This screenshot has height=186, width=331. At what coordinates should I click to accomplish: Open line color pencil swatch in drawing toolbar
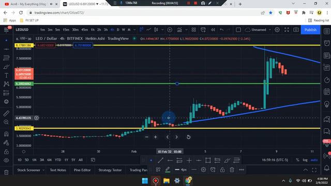(x=168, y=170)
